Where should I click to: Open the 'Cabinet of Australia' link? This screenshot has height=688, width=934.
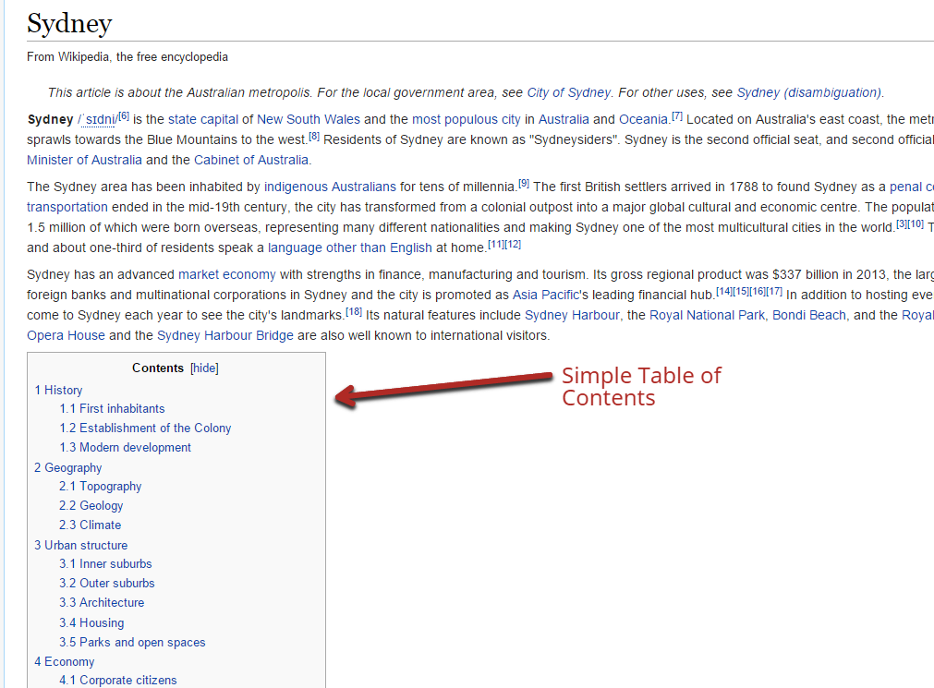click(x=251, y=160)
